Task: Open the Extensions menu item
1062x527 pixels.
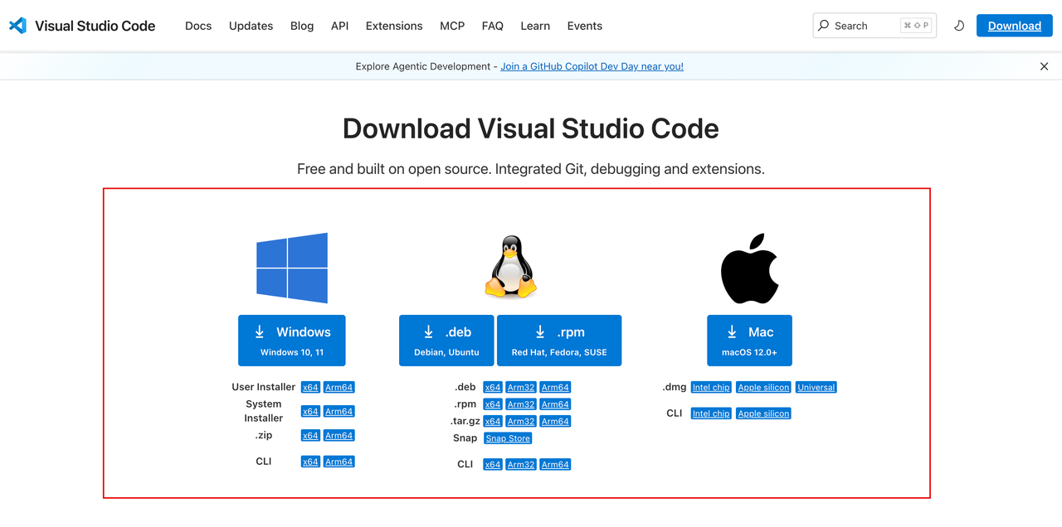Action: (x=394, y=26)
